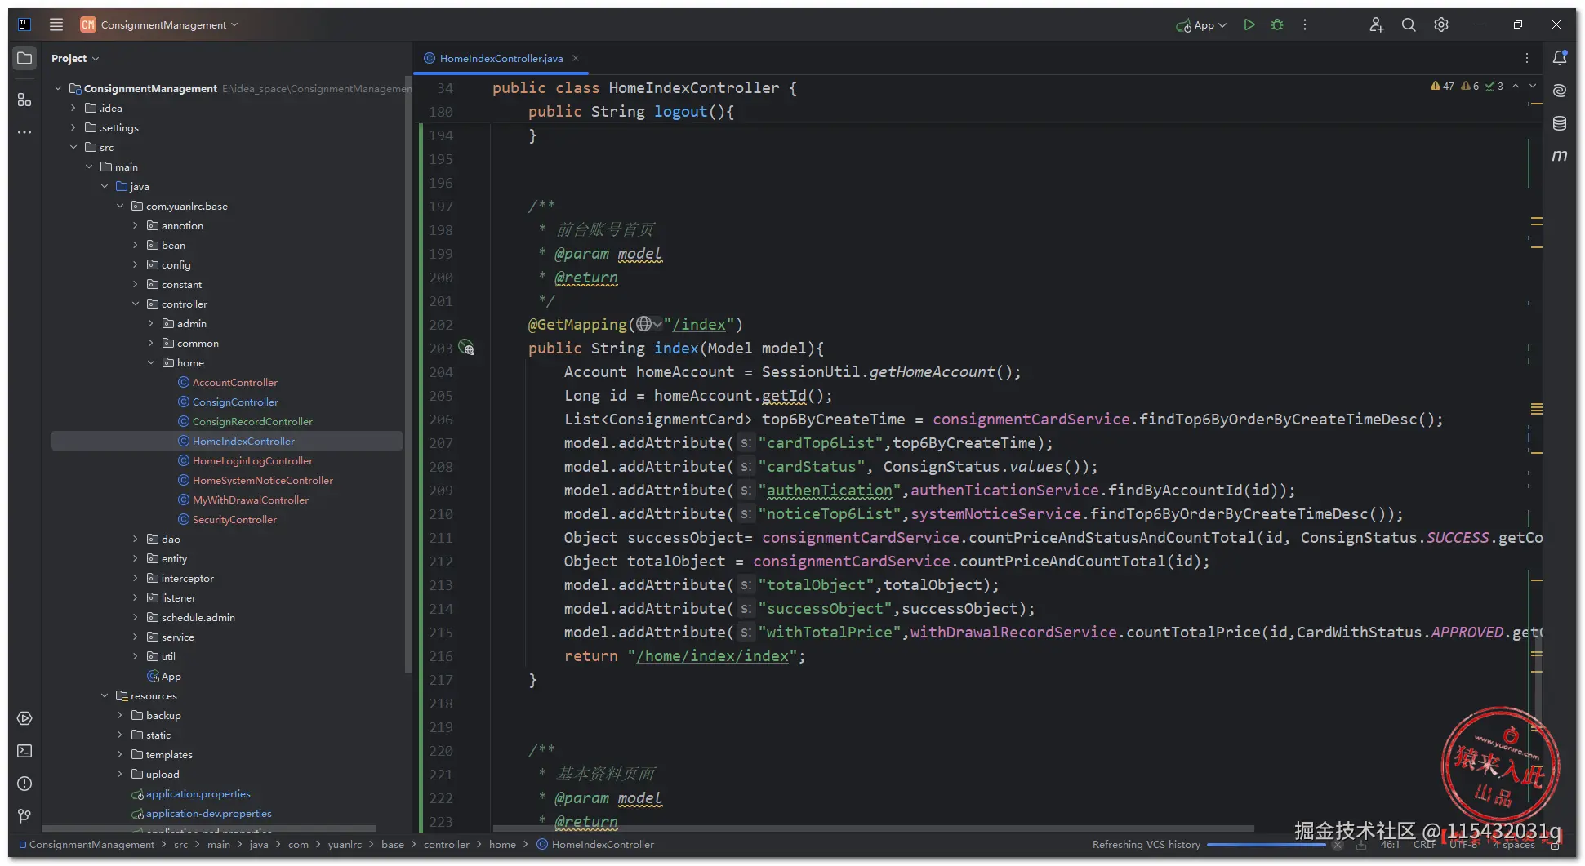Open MyWithDrawalController in the tree
Image resolution: width=1585 pixels, height=866 pixels.
(250, 500)
